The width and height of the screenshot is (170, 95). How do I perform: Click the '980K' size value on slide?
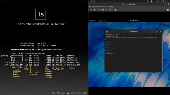pyautogui.click(x=49, y=62)
